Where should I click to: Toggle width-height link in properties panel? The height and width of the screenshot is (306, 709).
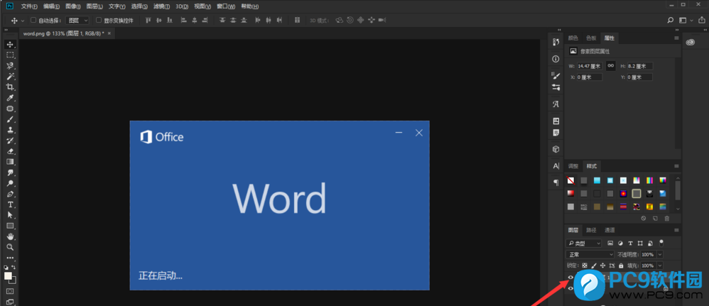click(610, 66)
